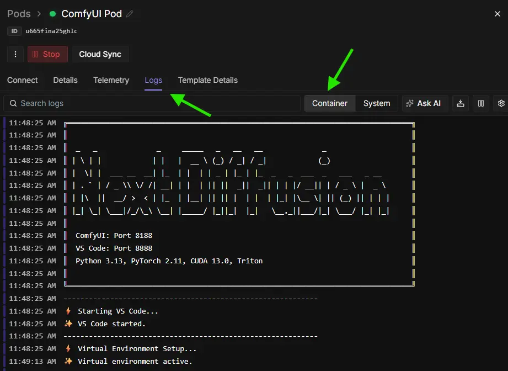Click the green running status dot
The height and width of the screenshot is (371, 508).
click(x=52, y=14)
